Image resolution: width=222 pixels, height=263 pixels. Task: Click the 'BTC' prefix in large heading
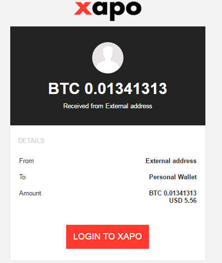tap(64, 88)
